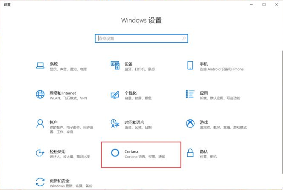Maximize the 设置 window
Screen dimensions: 283x190
[264, 5]
